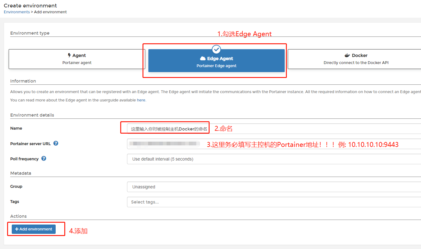Click the cloud Edge Agent icon

pyautogui.click(x=203, y=58)
